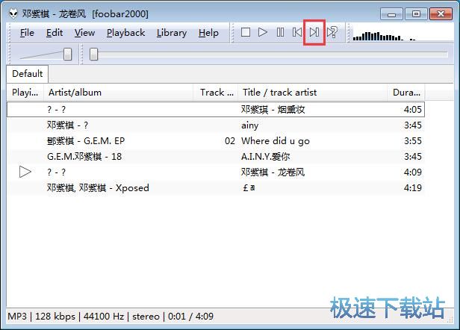Click the 4:09 duration in playlist
Image resolution: width=460 pixels, height=330 pixels.
pyautogui.click(x=413, y=172)
